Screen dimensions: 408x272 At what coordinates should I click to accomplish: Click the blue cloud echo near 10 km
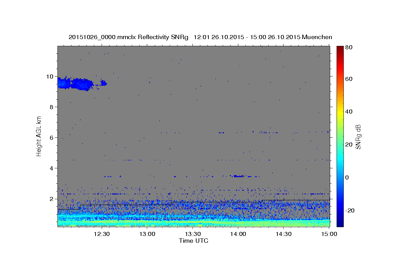(x=75, y=84)
